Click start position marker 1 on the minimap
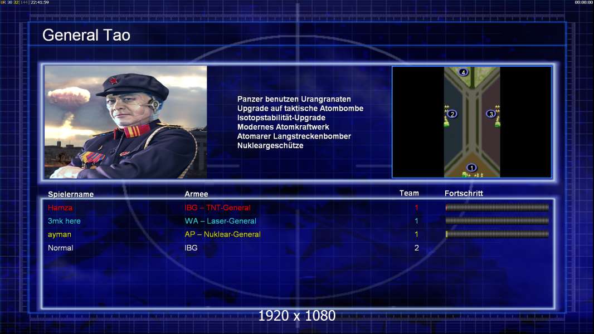This screenshot has width=594, height=334. click(x=471, y=168)
